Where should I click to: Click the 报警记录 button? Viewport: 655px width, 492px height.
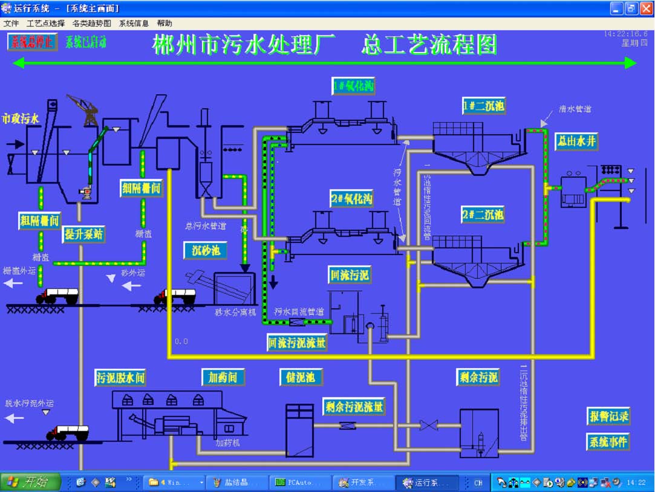pos(608,416)
